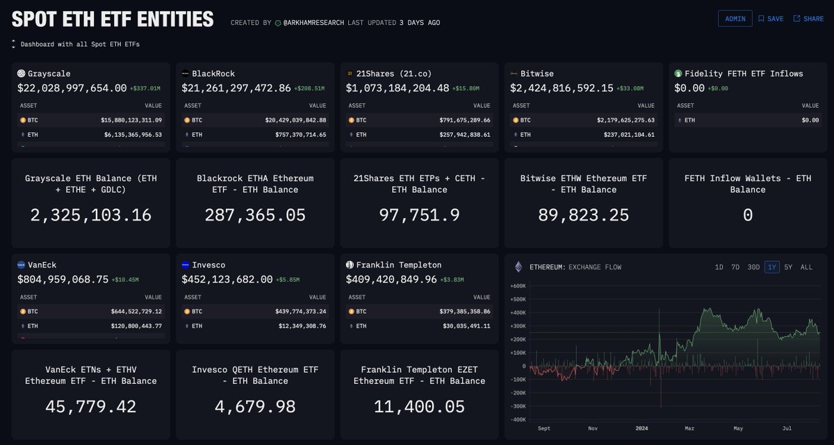Share this dashboard
The height and width of the screenshot is (445, 834).
pyautogui.click(x=809, y=19)
